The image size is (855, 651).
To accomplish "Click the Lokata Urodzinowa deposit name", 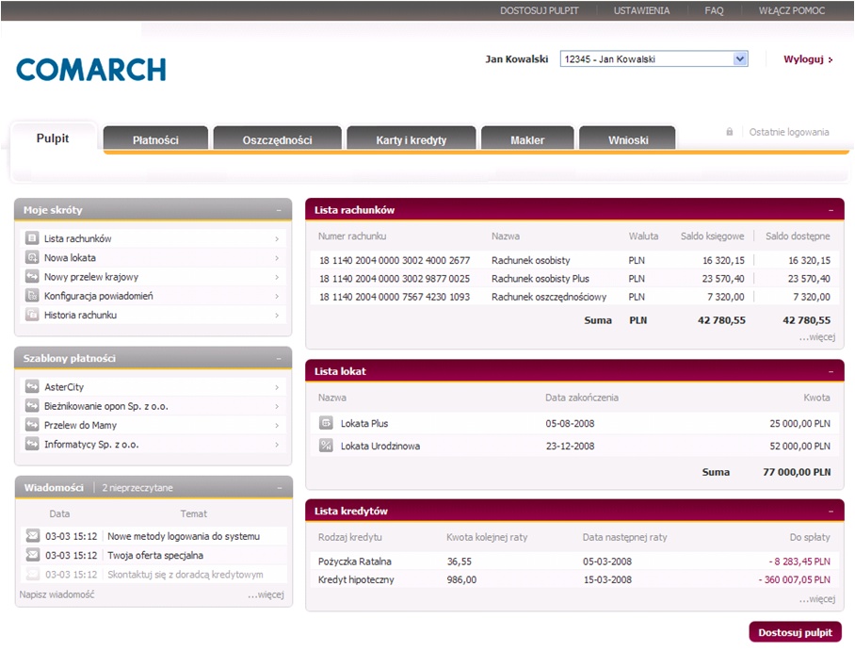I will click(x=380, y=446).
